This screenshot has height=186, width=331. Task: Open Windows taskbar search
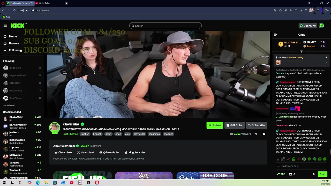(x=12, y=183)
